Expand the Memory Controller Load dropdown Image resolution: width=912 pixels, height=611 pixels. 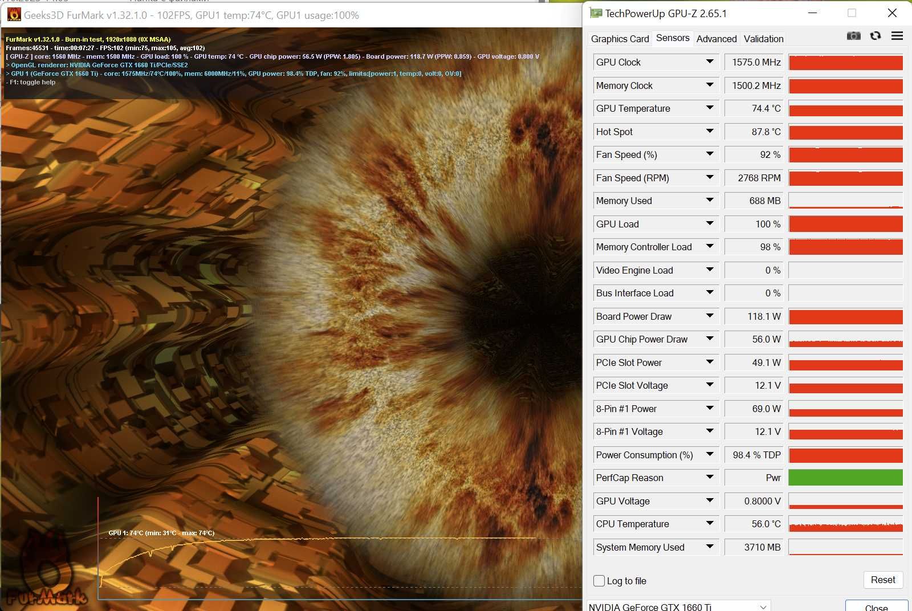[710, 246]
